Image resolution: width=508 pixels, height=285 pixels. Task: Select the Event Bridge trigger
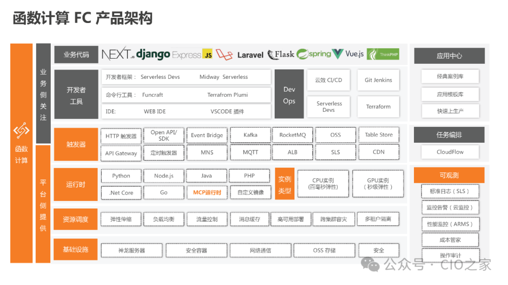(207, 135)
